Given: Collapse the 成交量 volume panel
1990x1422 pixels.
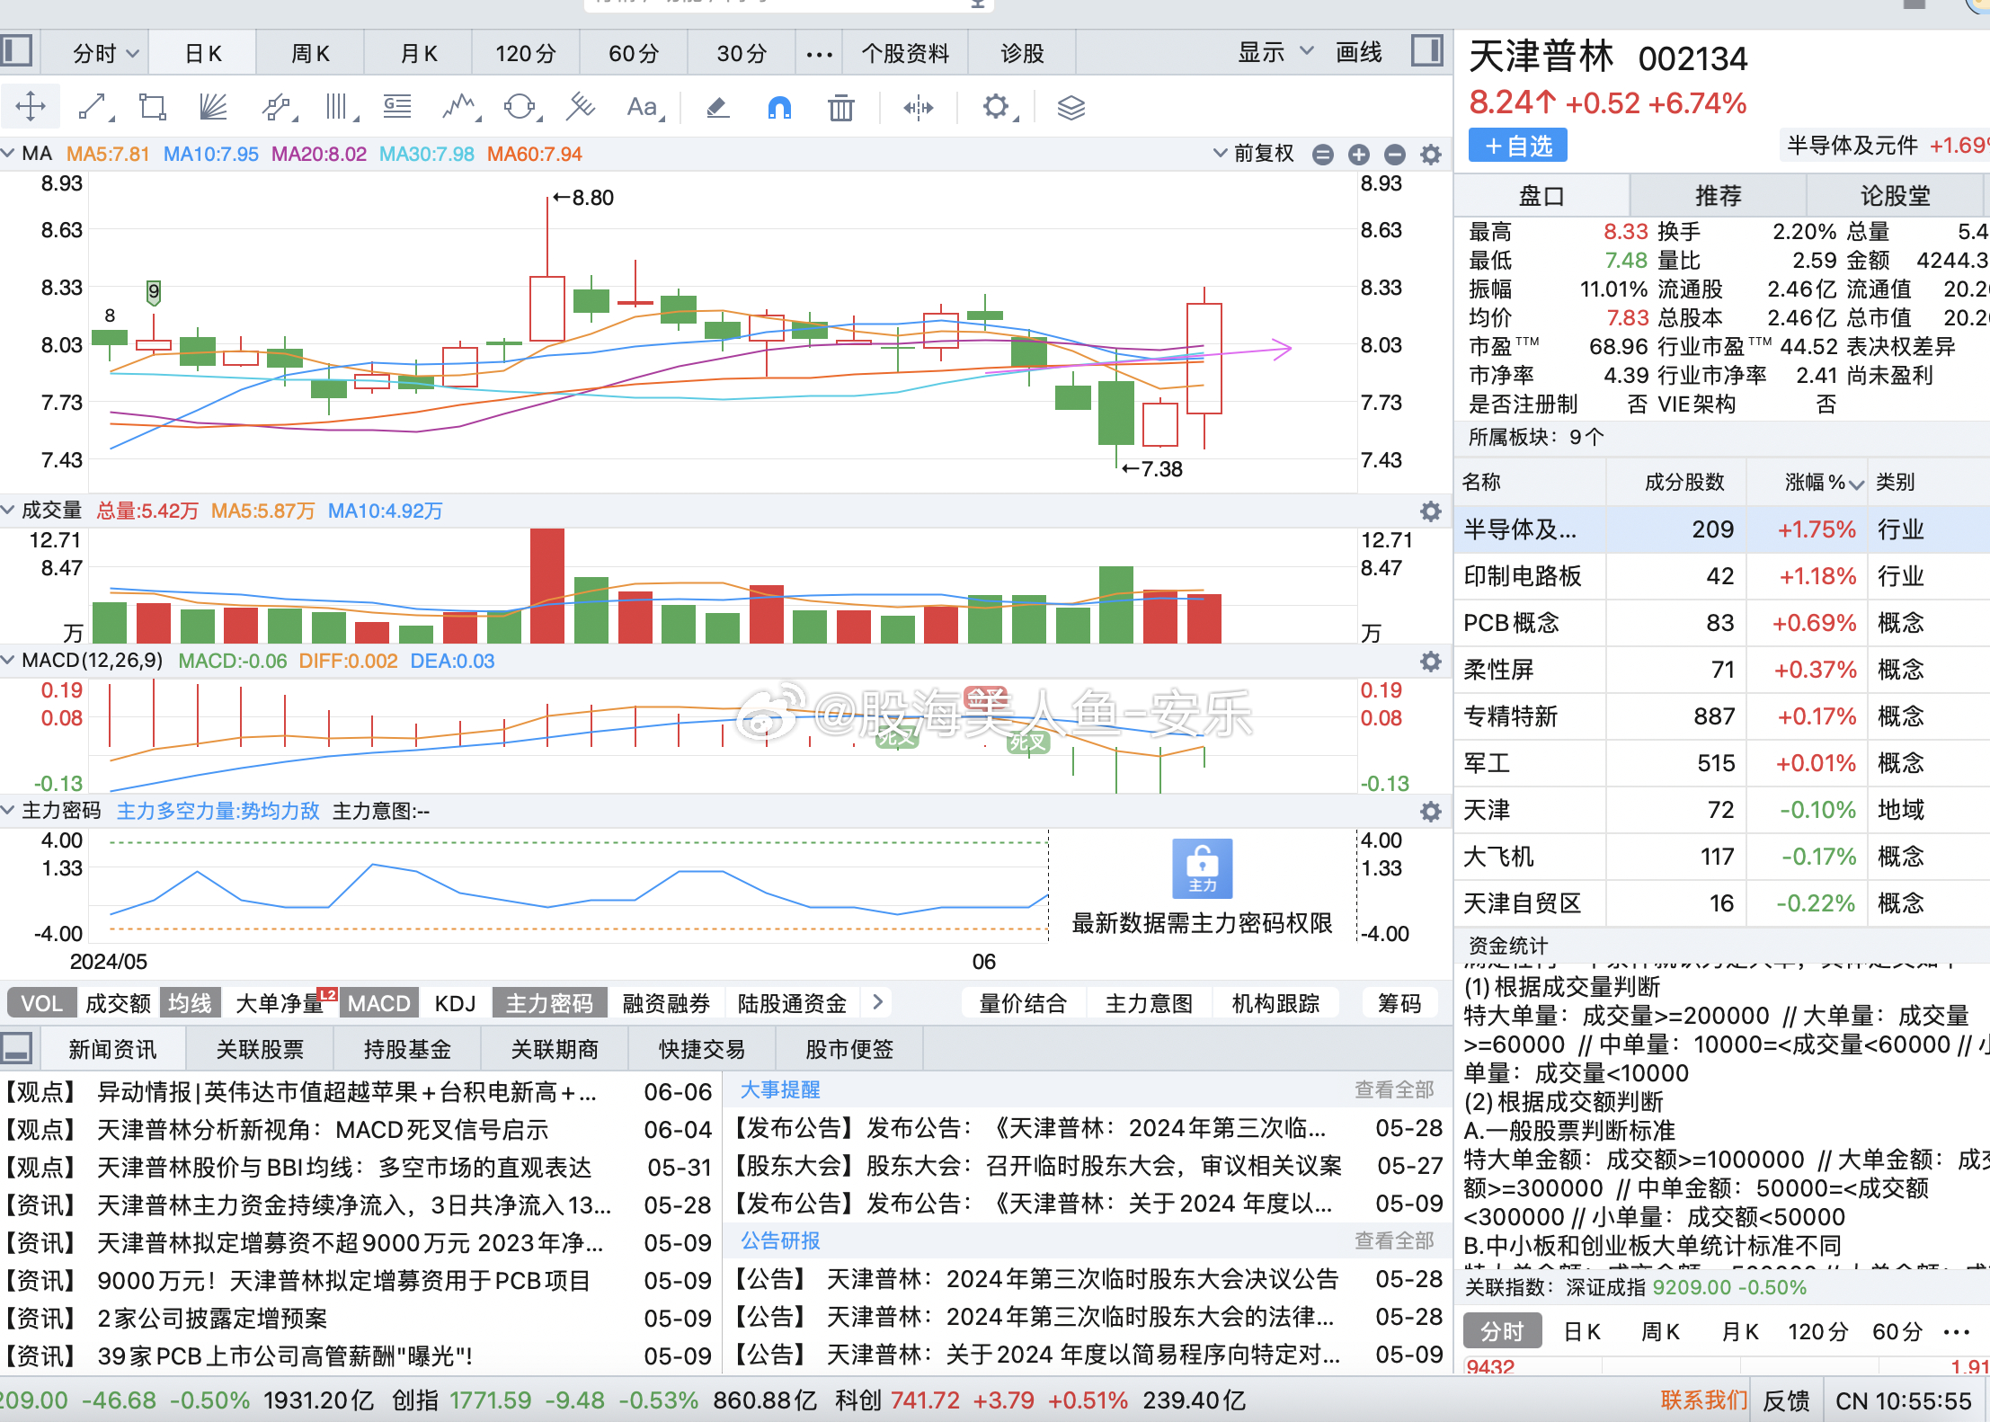Looking at the screenshot, I should [x=8, y=510].
